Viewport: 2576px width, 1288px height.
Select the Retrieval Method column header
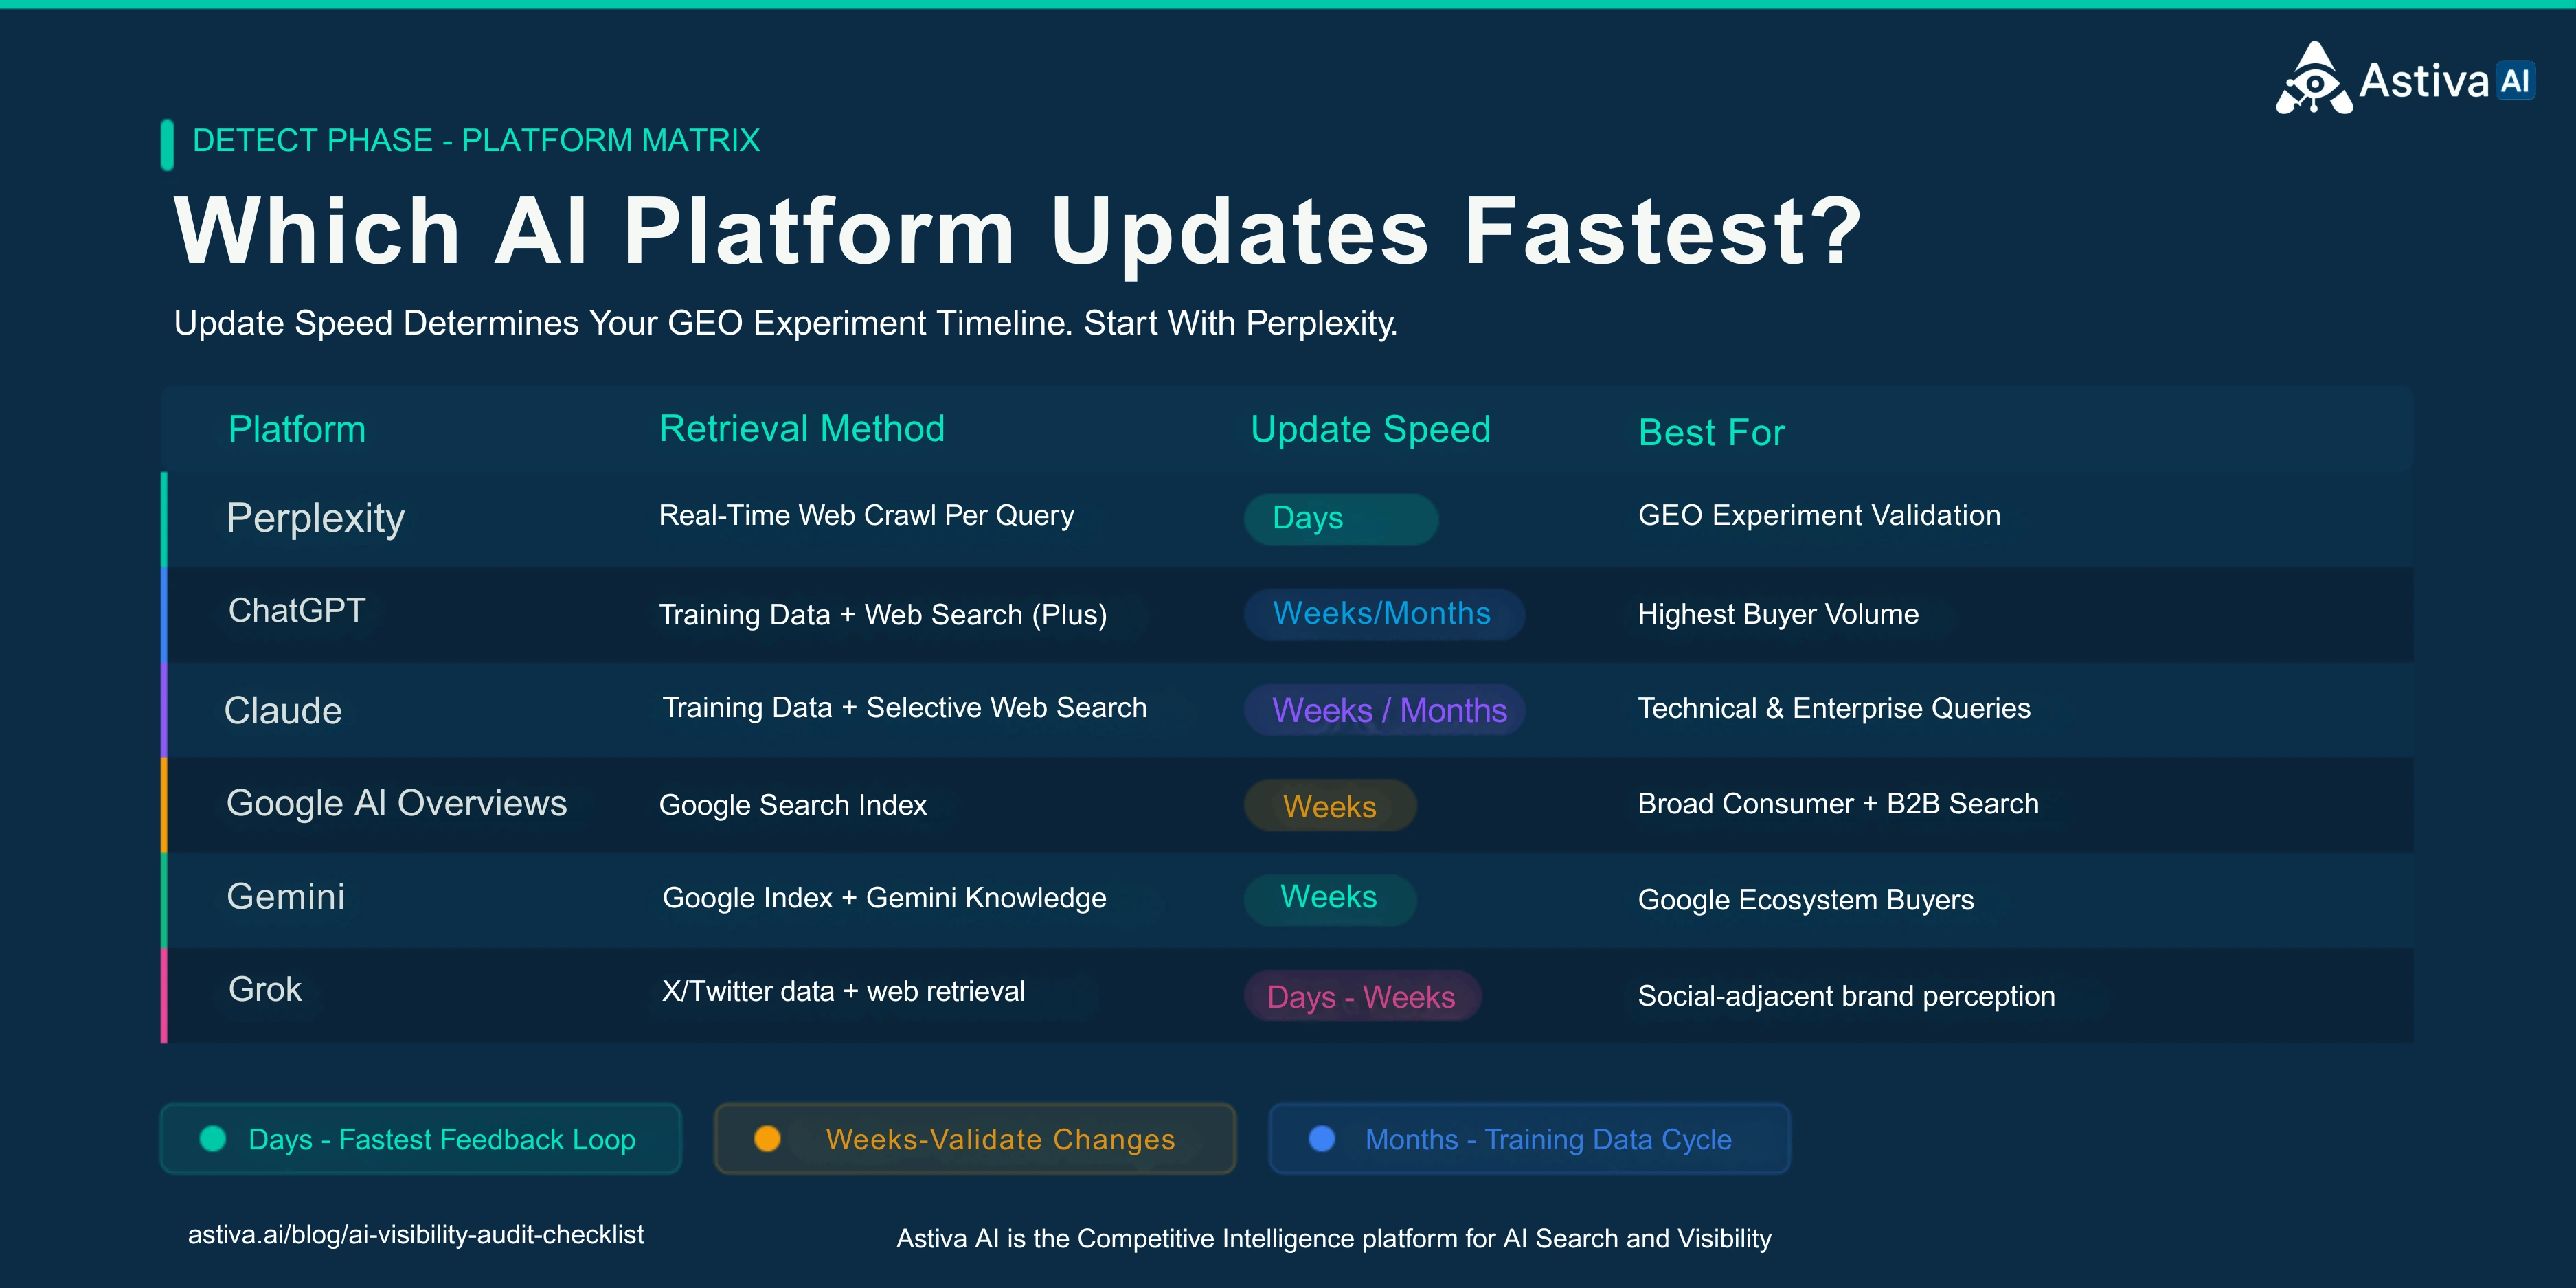click(802, 428)
